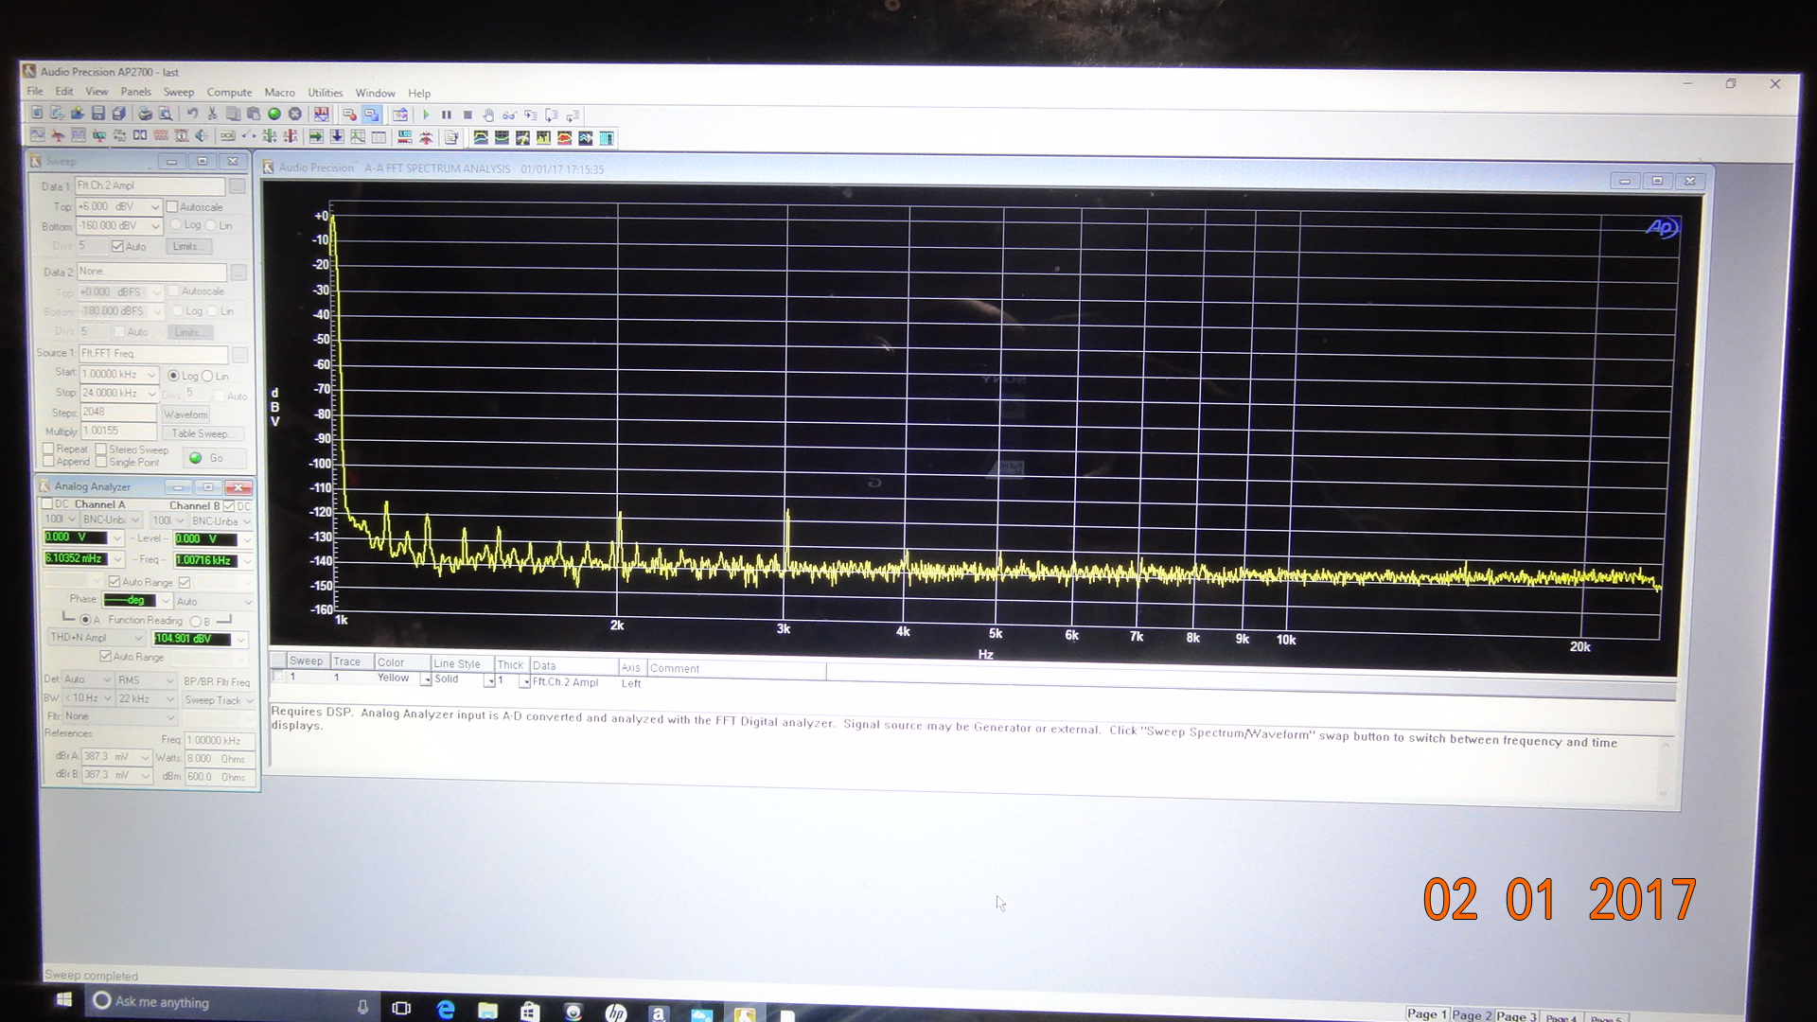Enable the Single Point checkbox
The width and height of the screenshot is (1817, 1022).
tap(101, 461)
